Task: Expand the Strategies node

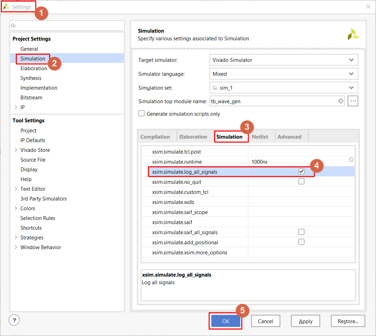Action: (x=16, y=238)
